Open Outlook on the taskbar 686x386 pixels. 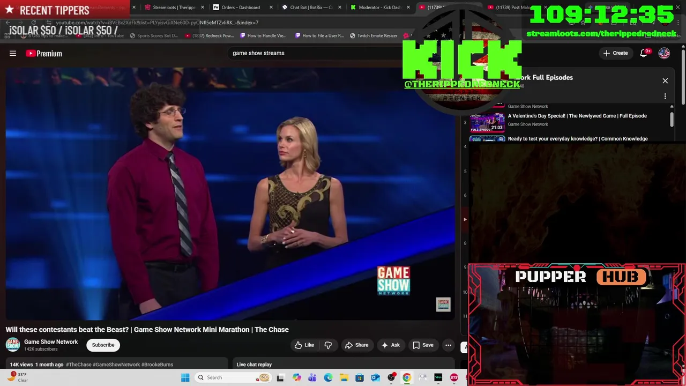375,377
